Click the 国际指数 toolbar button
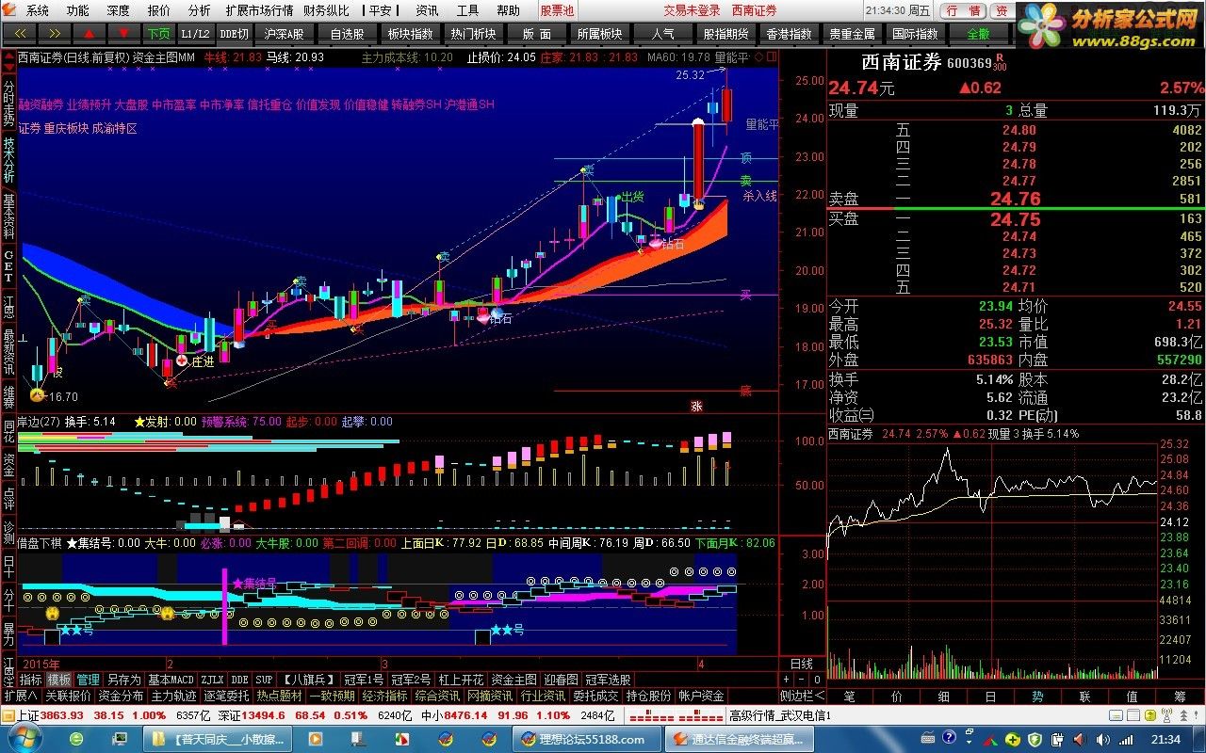1206x753 pixels. click(915, 33)
